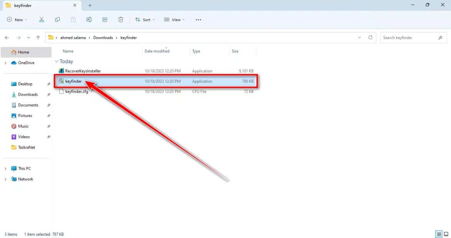
Task: Click the Up directory arrow
Action: 38,38
